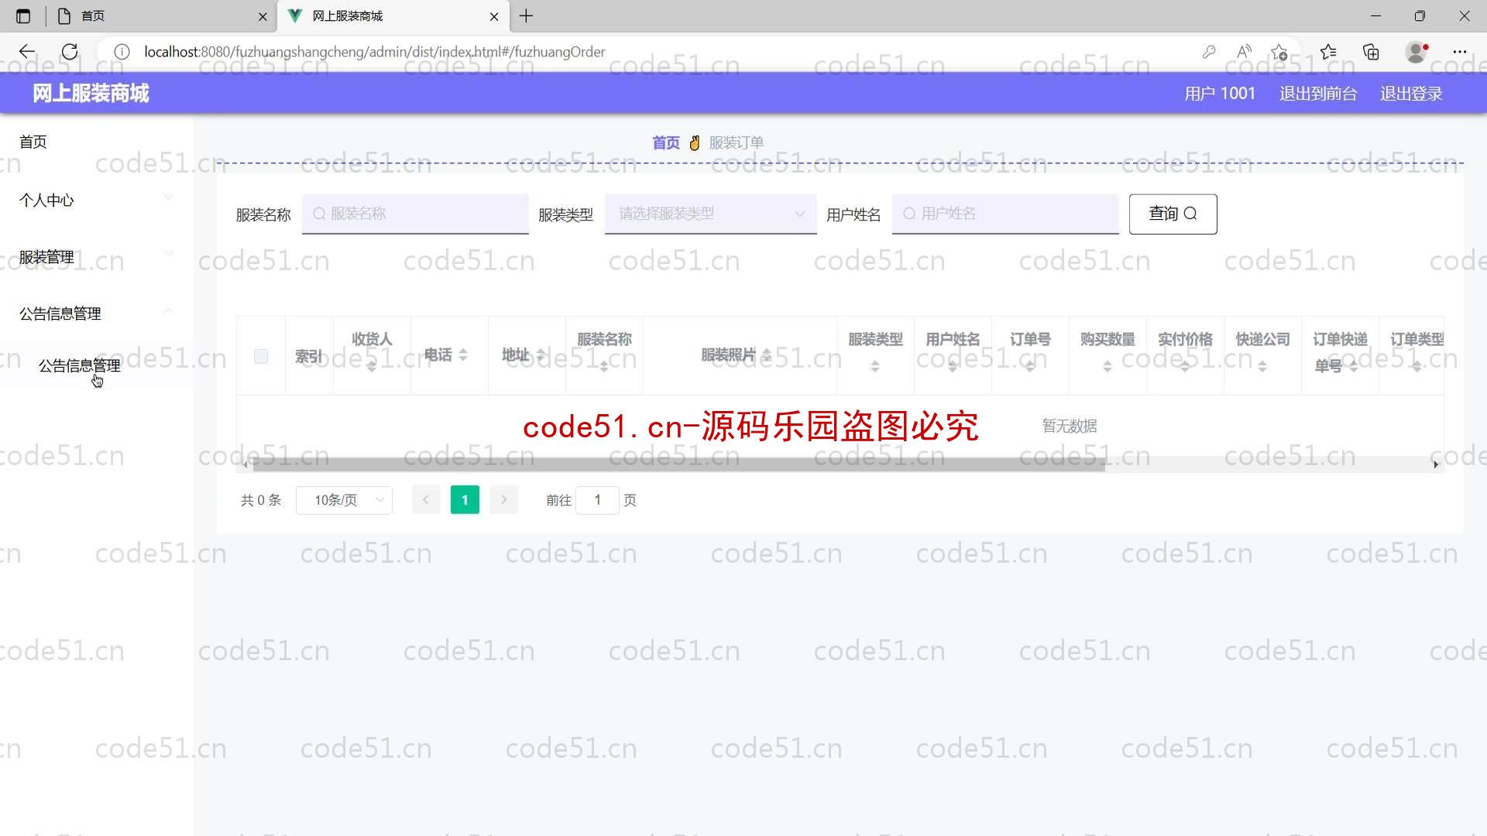
Task: Open 请选择服装类型 dropdown
Action: point(711,214)
